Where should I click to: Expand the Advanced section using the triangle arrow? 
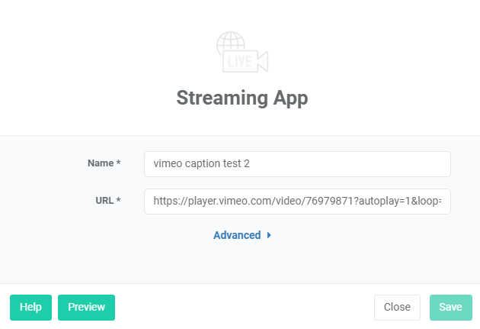point(269,236)
